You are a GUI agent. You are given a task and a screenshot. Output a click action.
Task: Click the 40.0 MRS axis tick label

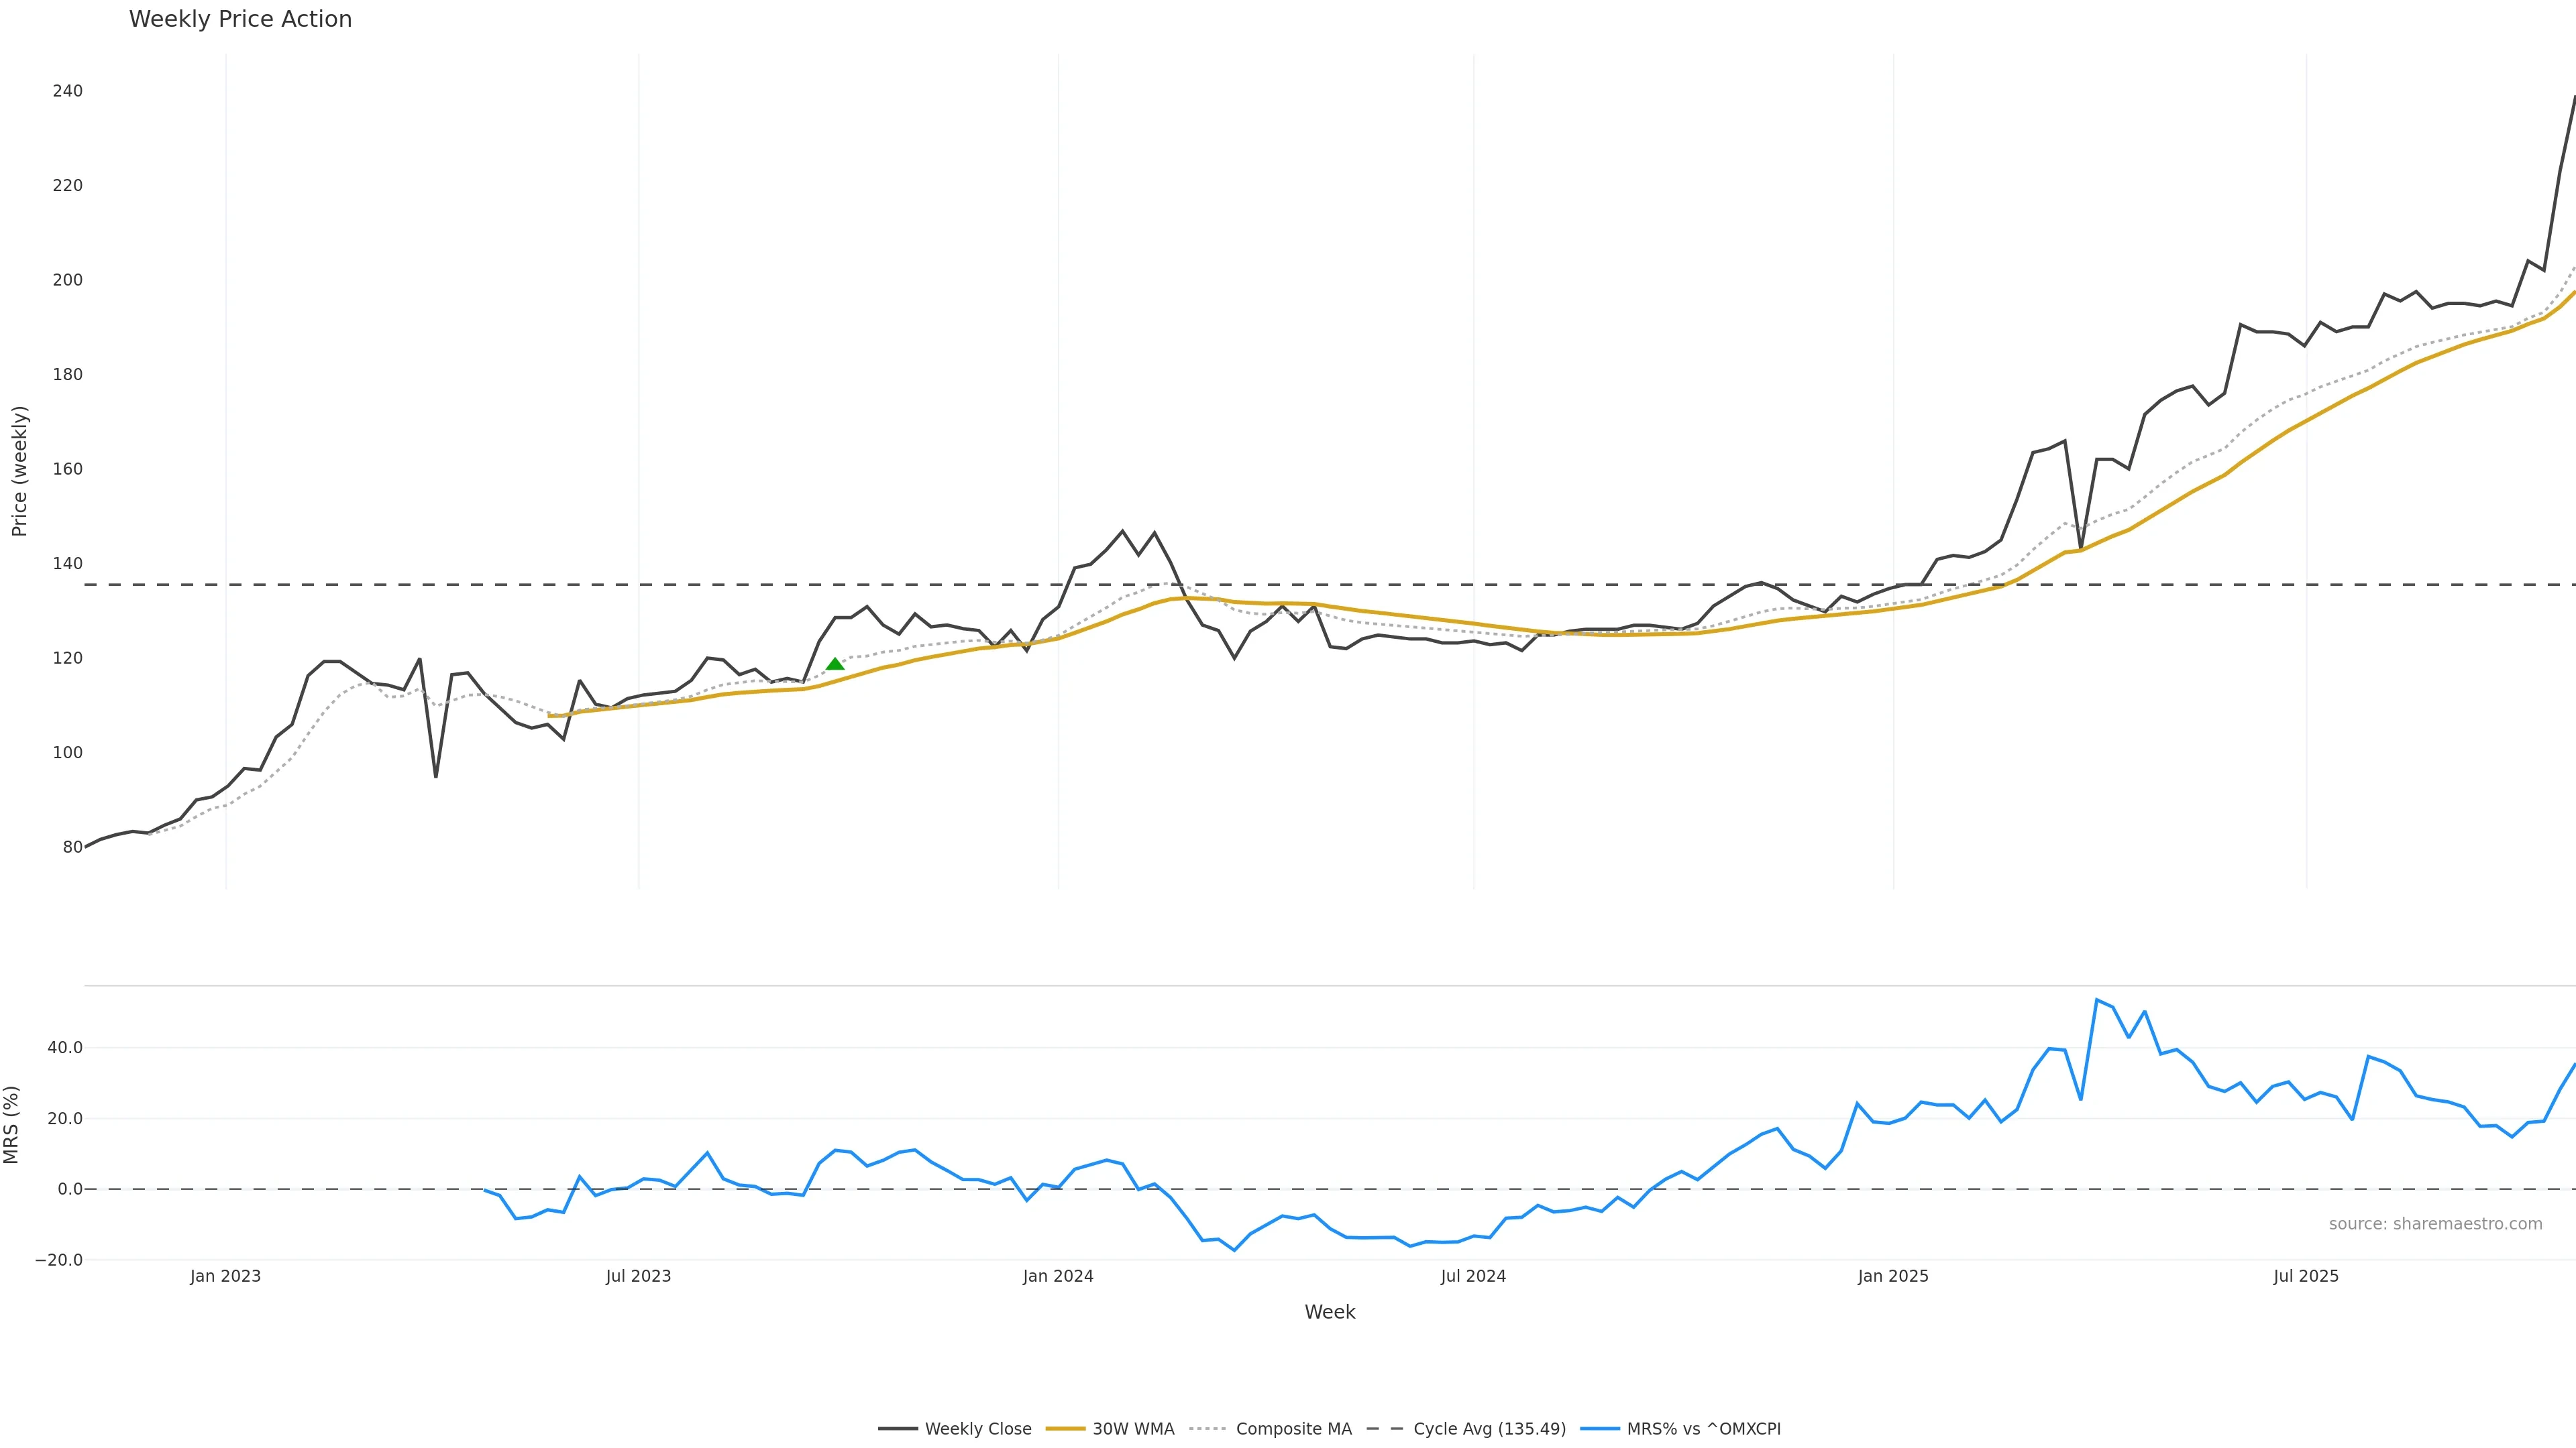[x=64, y=1048]
